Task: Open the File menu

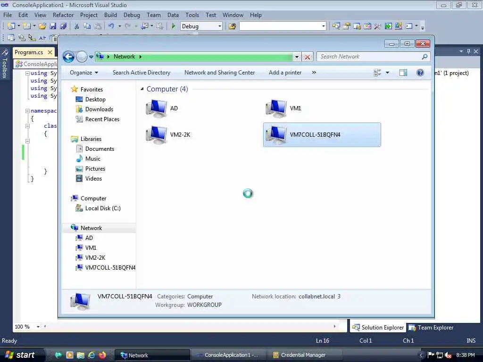Action: (8, 15)
